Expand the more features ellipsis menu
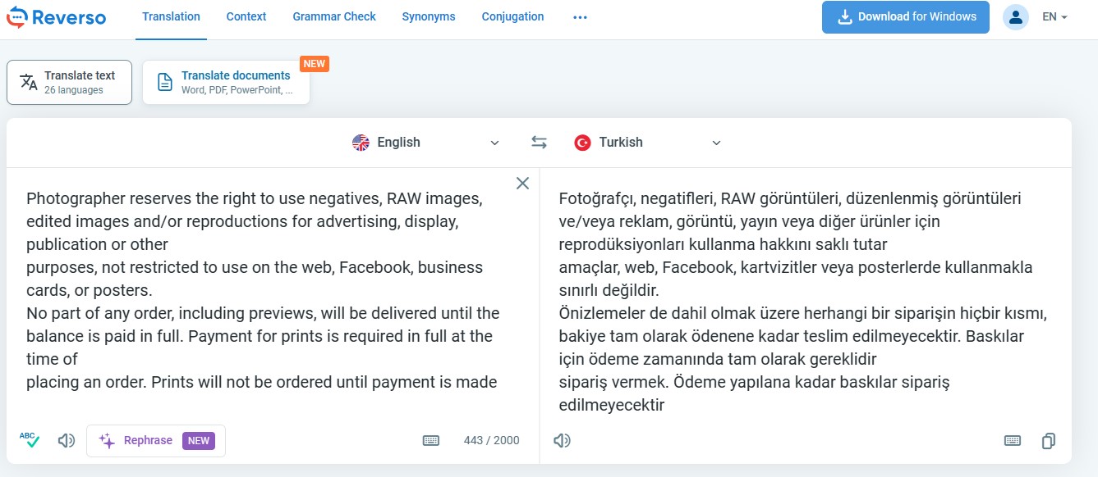This screenshot has height=477, width=1098. [580, 16]
